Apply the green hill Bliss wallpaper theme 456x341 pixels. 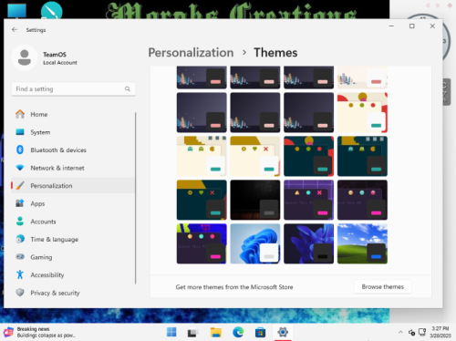(x=362, y=243)
